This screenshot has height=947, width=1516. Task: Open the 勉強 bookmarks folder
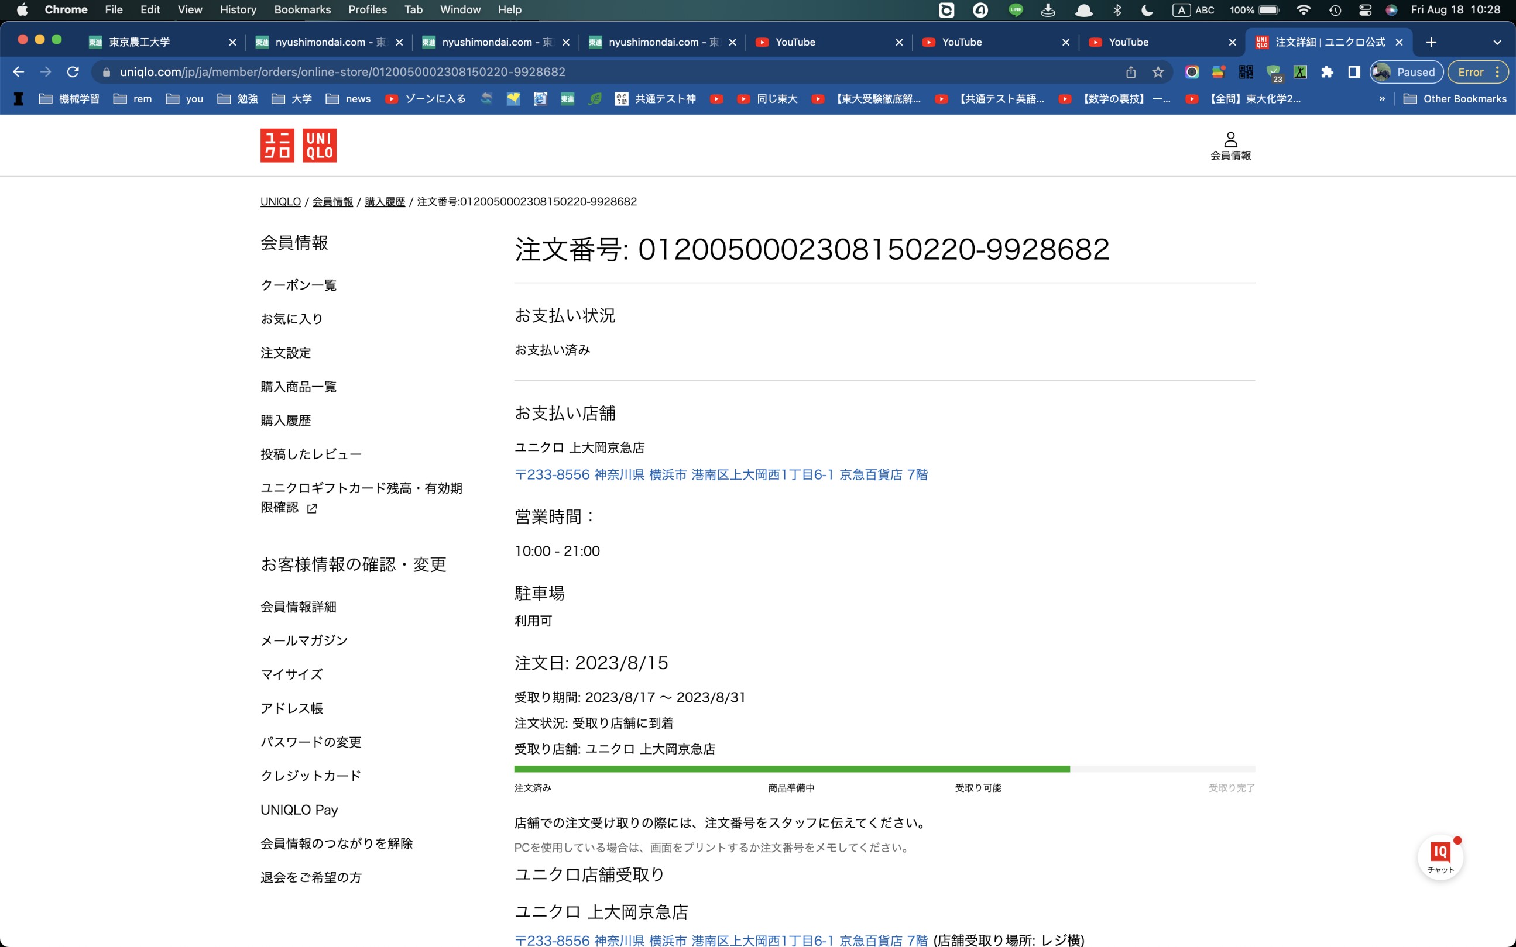pos(238,98)
